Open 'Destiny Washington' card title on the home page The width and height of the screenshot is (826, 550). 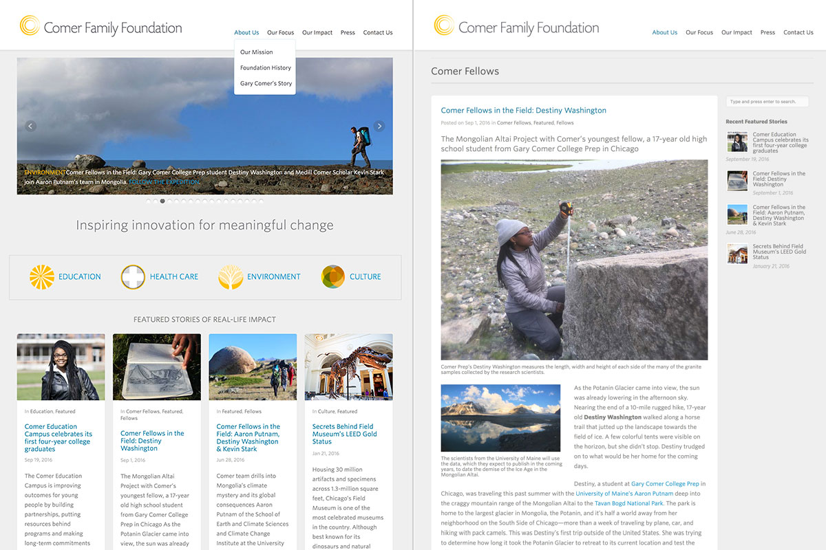pyautogui.click(x=152, y=441)
